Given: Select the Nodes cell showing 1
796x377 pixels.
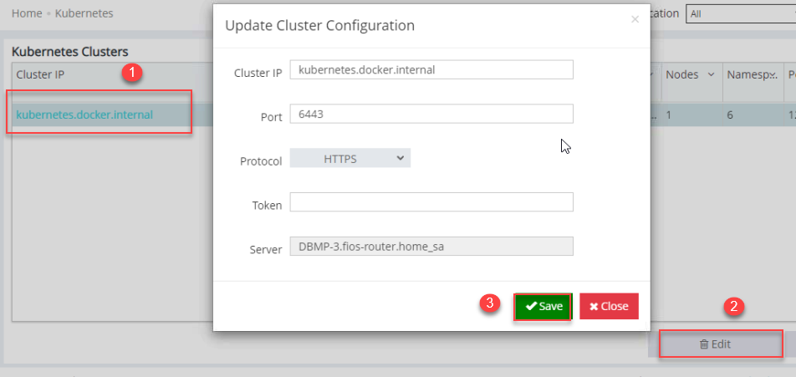Looking at the screenshot, I should click(691, 115).
